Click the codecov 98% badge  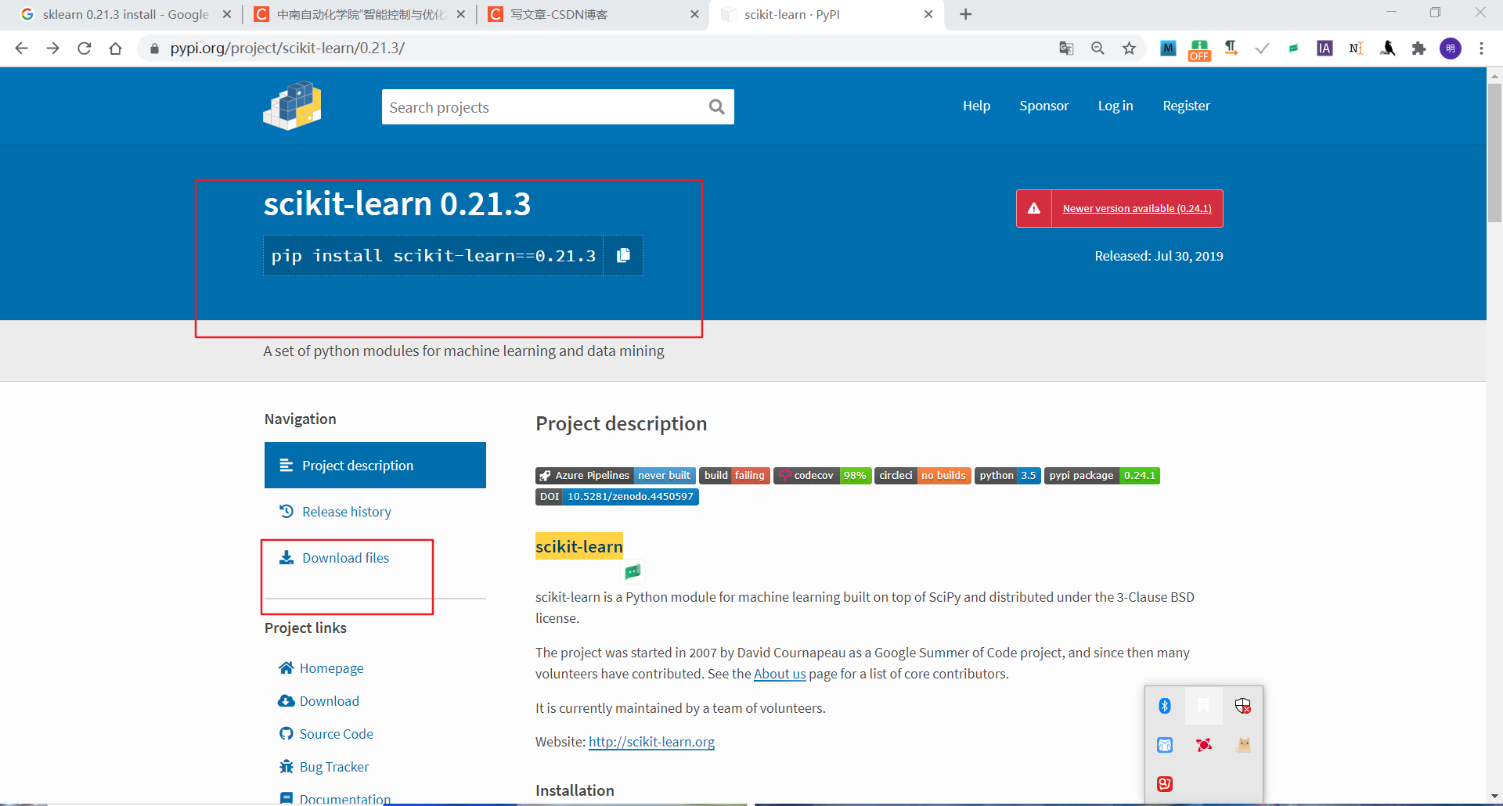tap(822, 476)
